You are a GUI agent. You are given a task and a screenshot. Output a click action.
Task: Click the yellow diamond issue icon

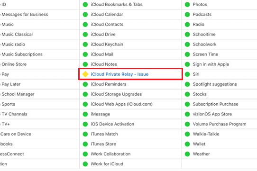85,74
